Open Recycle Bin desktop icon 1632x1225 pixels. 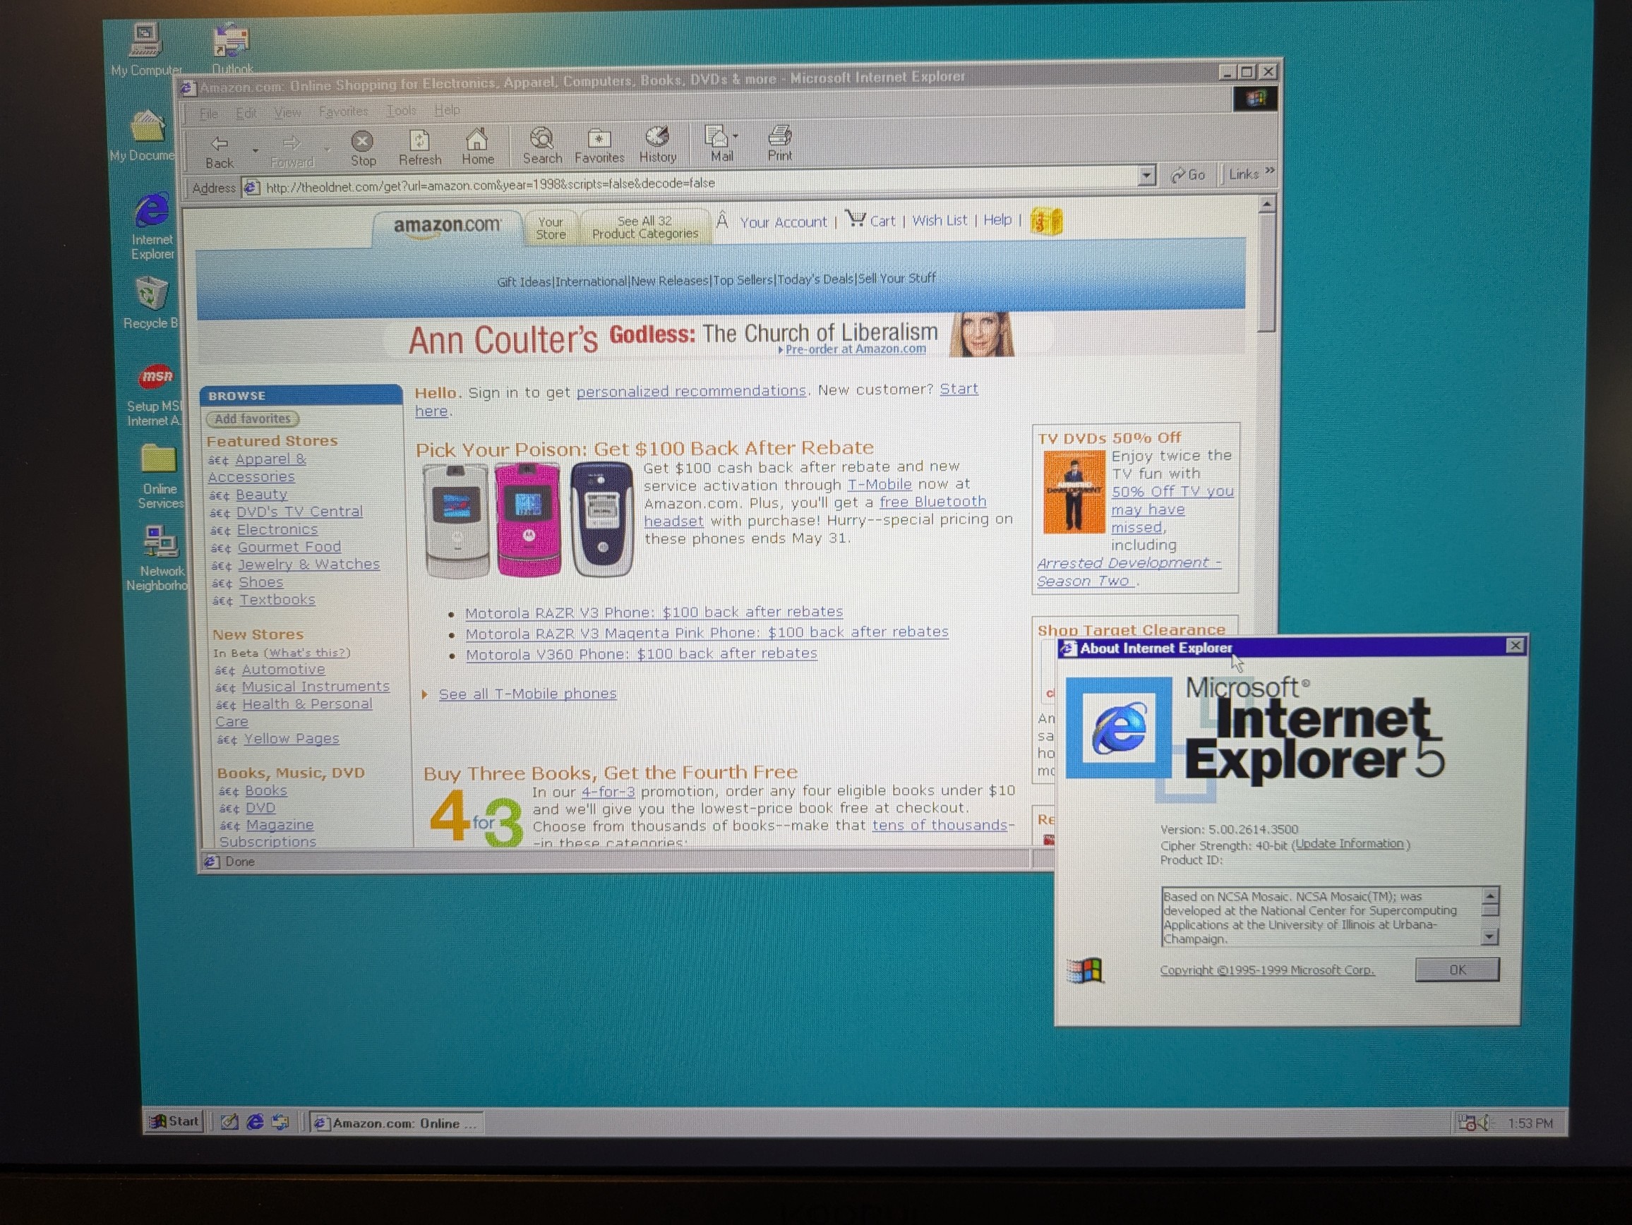150,303
